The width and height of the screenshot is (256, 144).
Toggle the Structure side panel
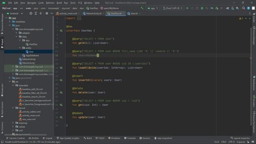2,128
